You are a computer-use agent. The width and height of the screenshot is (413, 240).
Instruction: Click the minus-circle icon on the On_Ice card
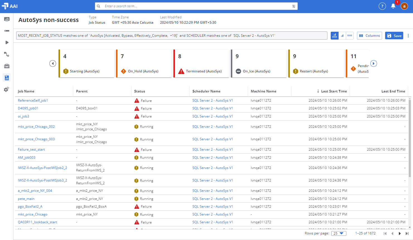click(238, 71)
